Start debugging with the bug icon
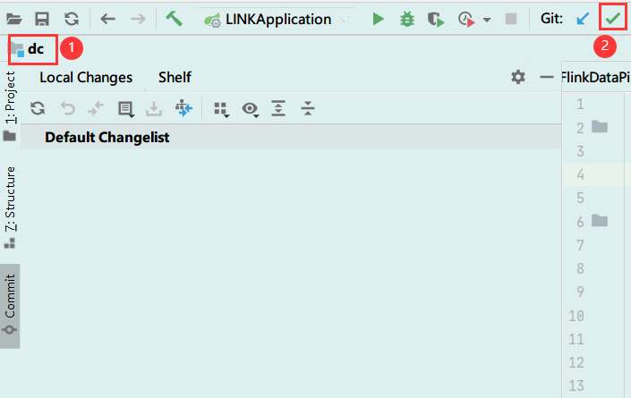Image resolution: width=631 pixels, height=398 pixels. coord(407,19)
